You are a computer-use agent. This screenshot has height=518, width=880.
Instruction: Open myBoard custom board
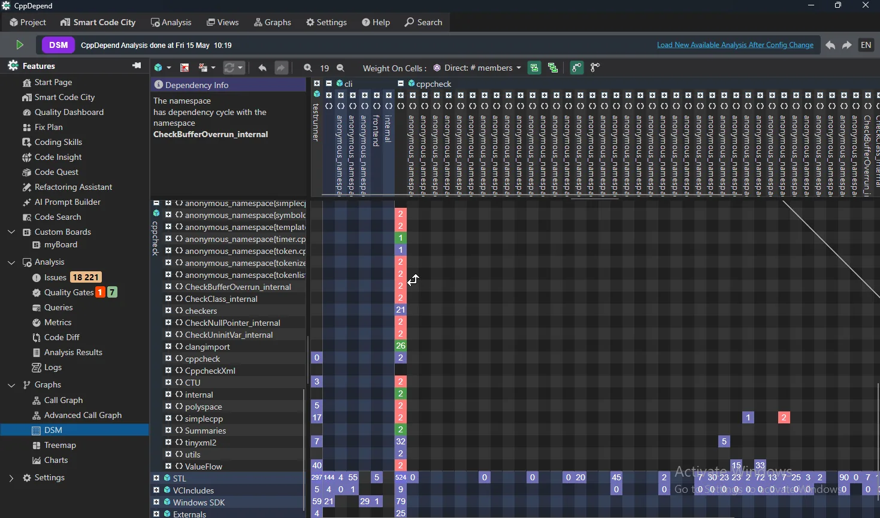(55, 244)
